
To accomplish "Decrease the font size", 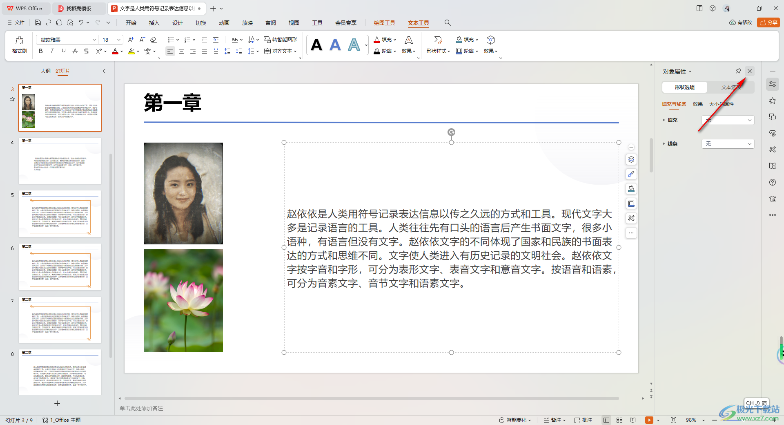I will click(142, 40).
